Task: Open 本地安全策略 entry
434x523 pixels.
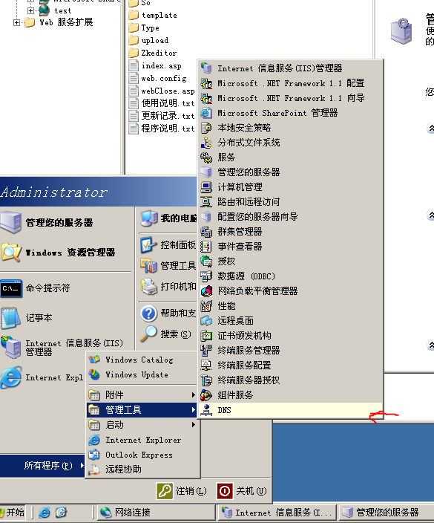Action: 290,128
